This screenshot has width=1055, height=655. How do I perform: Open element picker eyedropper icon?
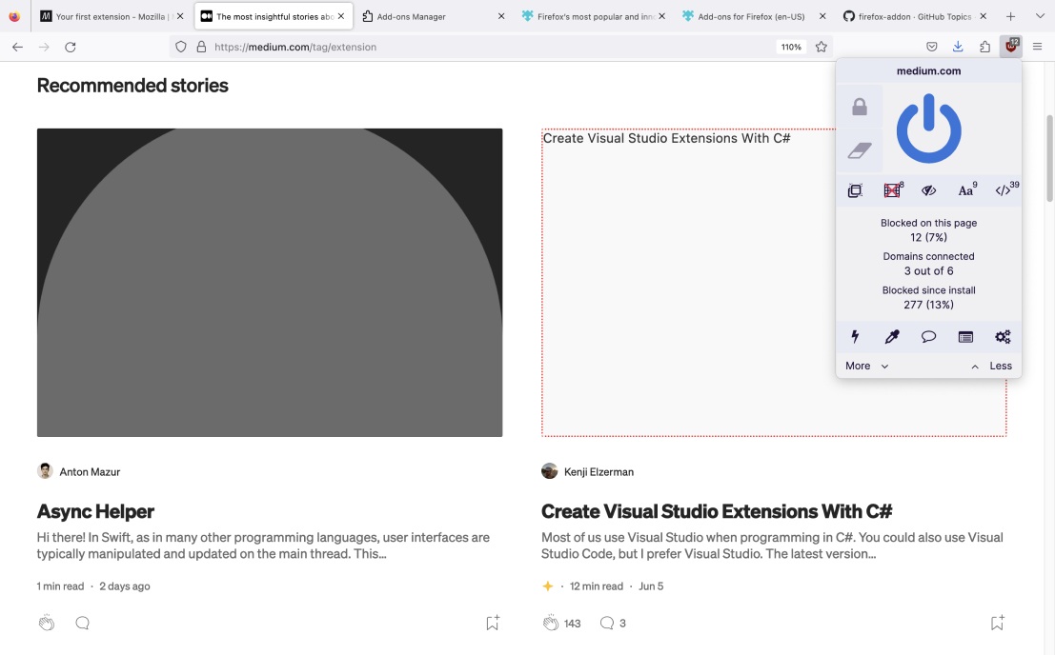(891, 337)
